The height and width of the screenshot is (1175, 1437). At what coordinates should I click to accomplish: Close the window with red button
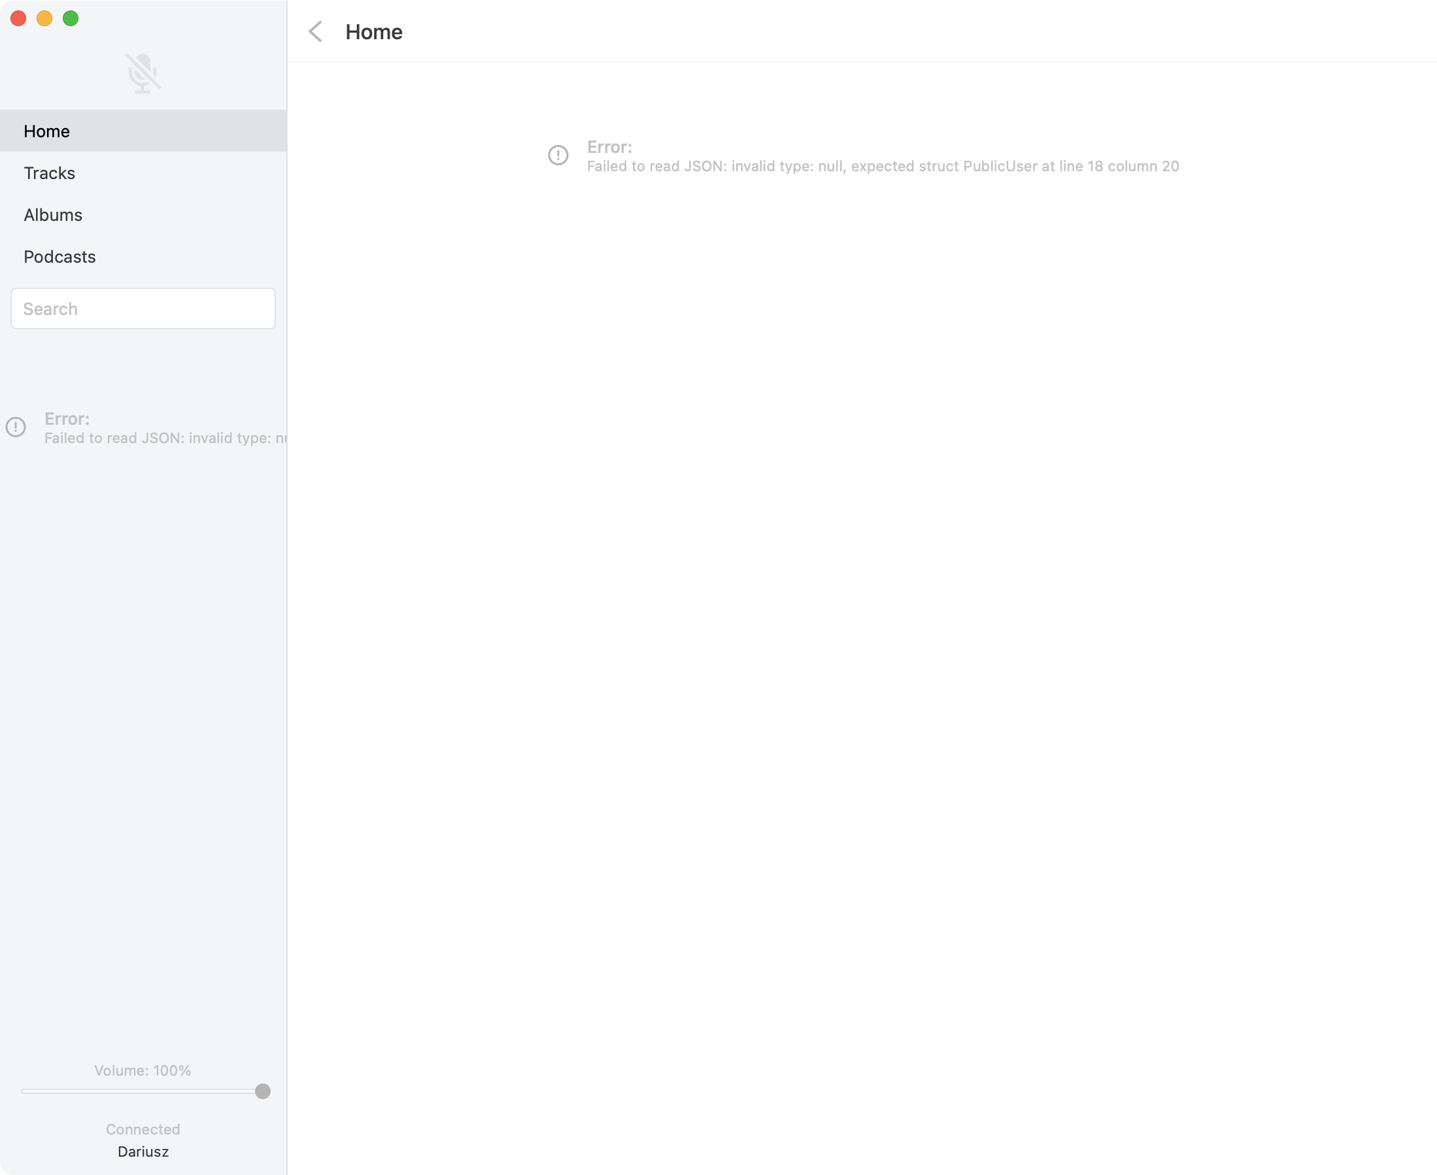(x=18, y=18)
